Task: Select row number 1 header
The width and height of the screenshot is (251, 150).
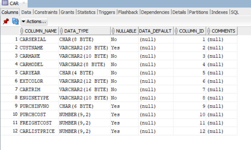Action: coord(10,39)
